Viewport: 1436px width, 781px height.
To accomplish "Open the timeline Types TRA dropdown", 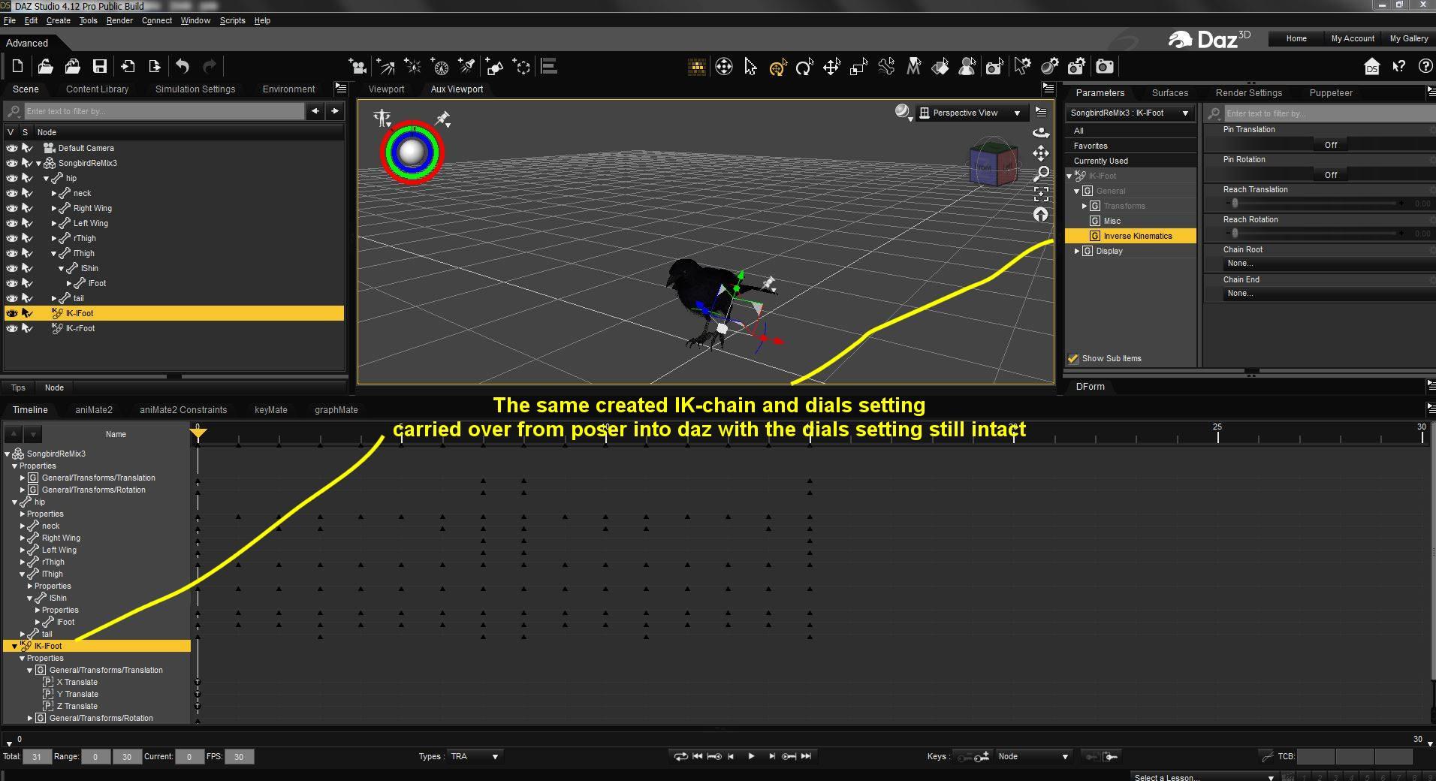I will pyautogui.click(x=474, y=756).
